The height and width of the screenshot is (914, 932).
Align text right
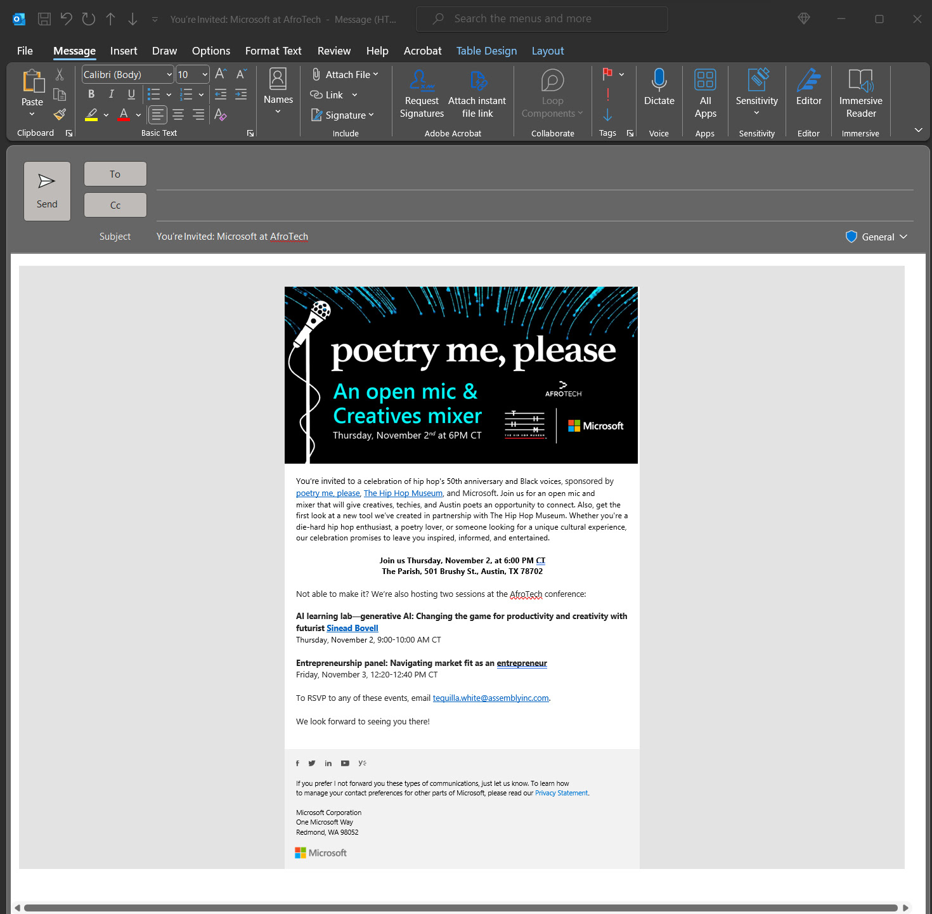[x=198, y=115]
